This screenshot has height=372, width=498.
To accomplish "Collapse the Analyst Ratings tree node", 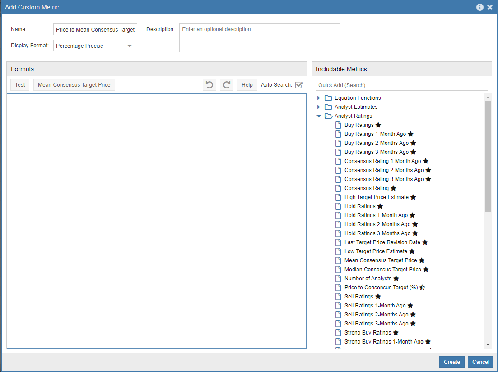I will [x=319, y=116].
